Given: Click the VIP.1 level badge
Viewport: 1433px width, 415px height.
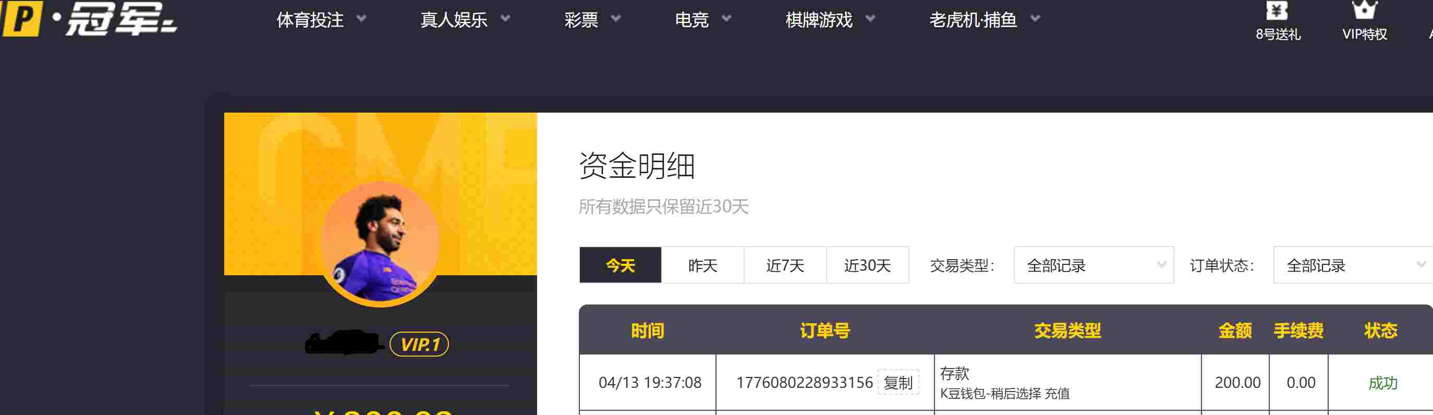Looking at the screenshot, I should 419,344.
